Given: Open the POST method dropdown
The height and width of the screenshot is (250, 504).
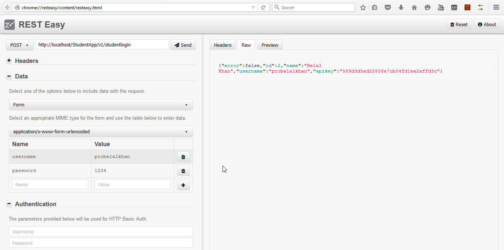Looking at the screenshot, I should 20,45.
